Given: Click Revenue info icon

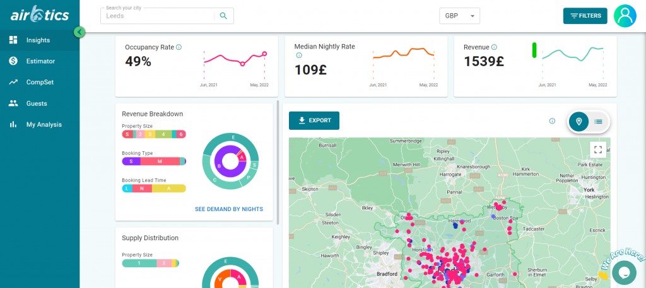Looking at the screenshot, I should (494, 47).
